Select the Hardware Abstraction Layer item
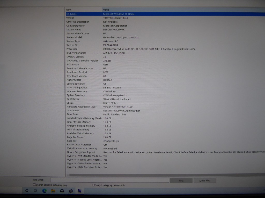The width and height of the screenshot is (265, 198). [x=82, y=107]
